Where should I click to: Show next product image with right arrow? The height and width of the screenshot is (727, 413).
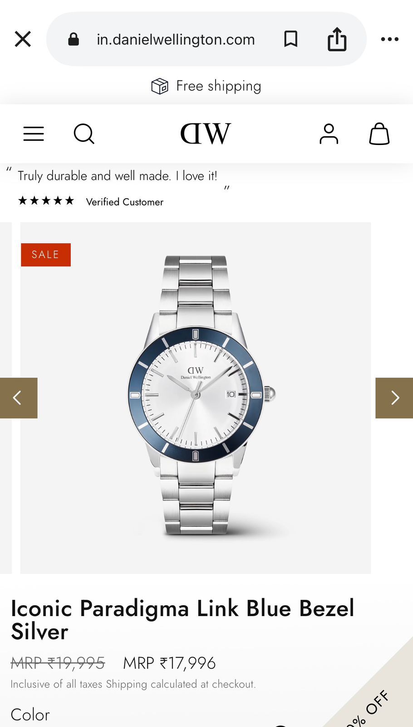tap(394, 398)
